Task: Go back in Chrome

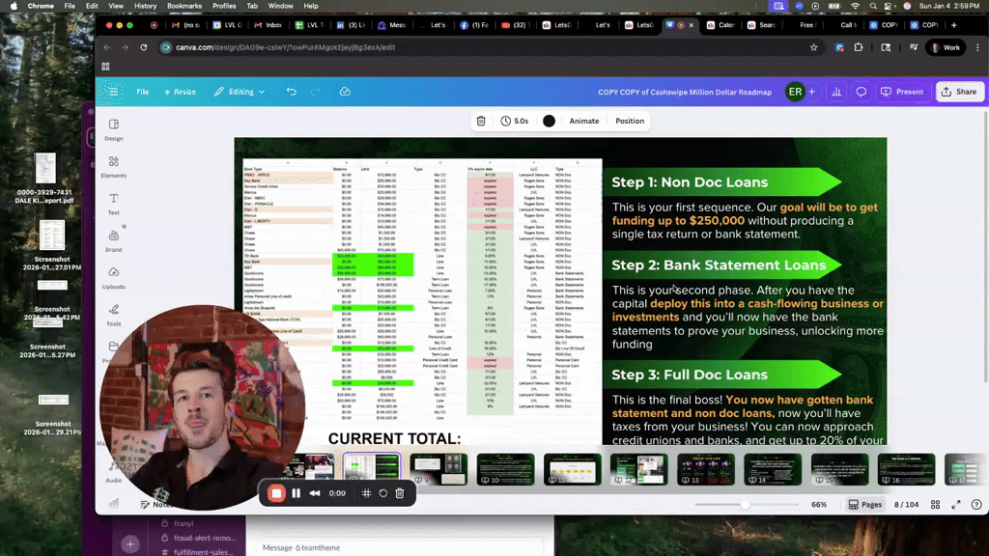Action: point(106,47)
